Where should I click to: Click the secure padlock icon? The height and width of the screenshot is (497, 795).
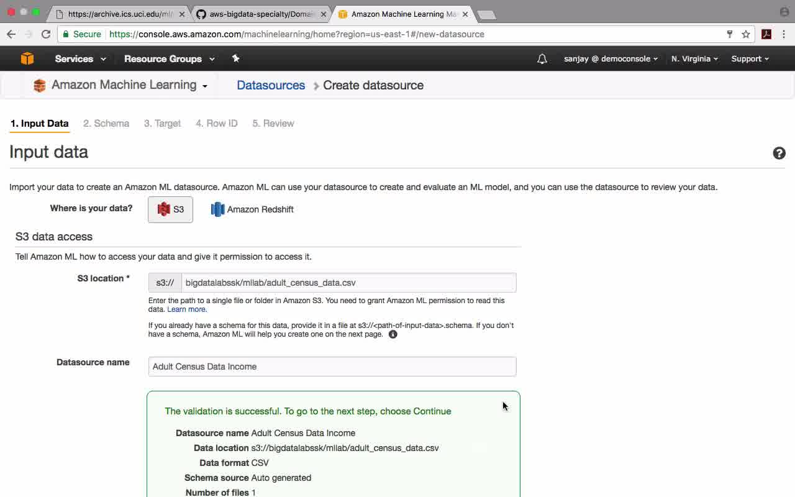click(x=66, y=34)
